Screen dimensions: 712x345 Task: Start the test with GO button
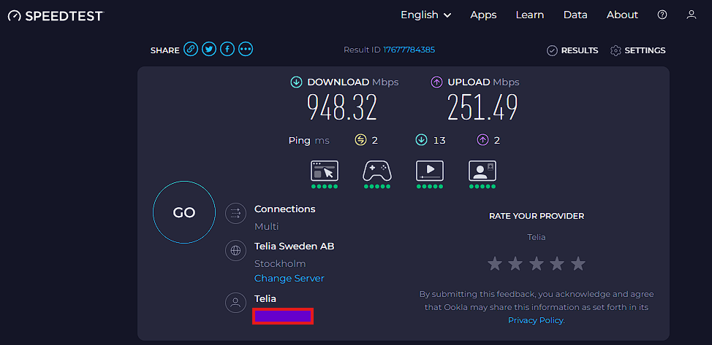(184, 212)
